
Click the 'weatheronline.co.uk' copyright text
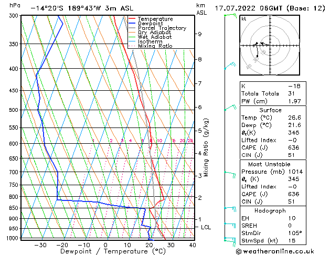point(275,251)
